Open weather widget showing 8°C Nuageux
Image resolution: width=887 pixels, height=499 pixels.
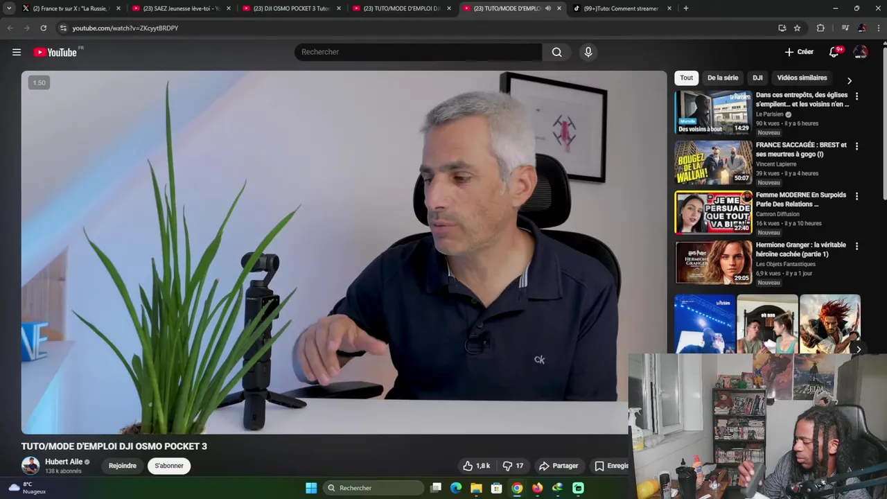[x=28, y=488]
